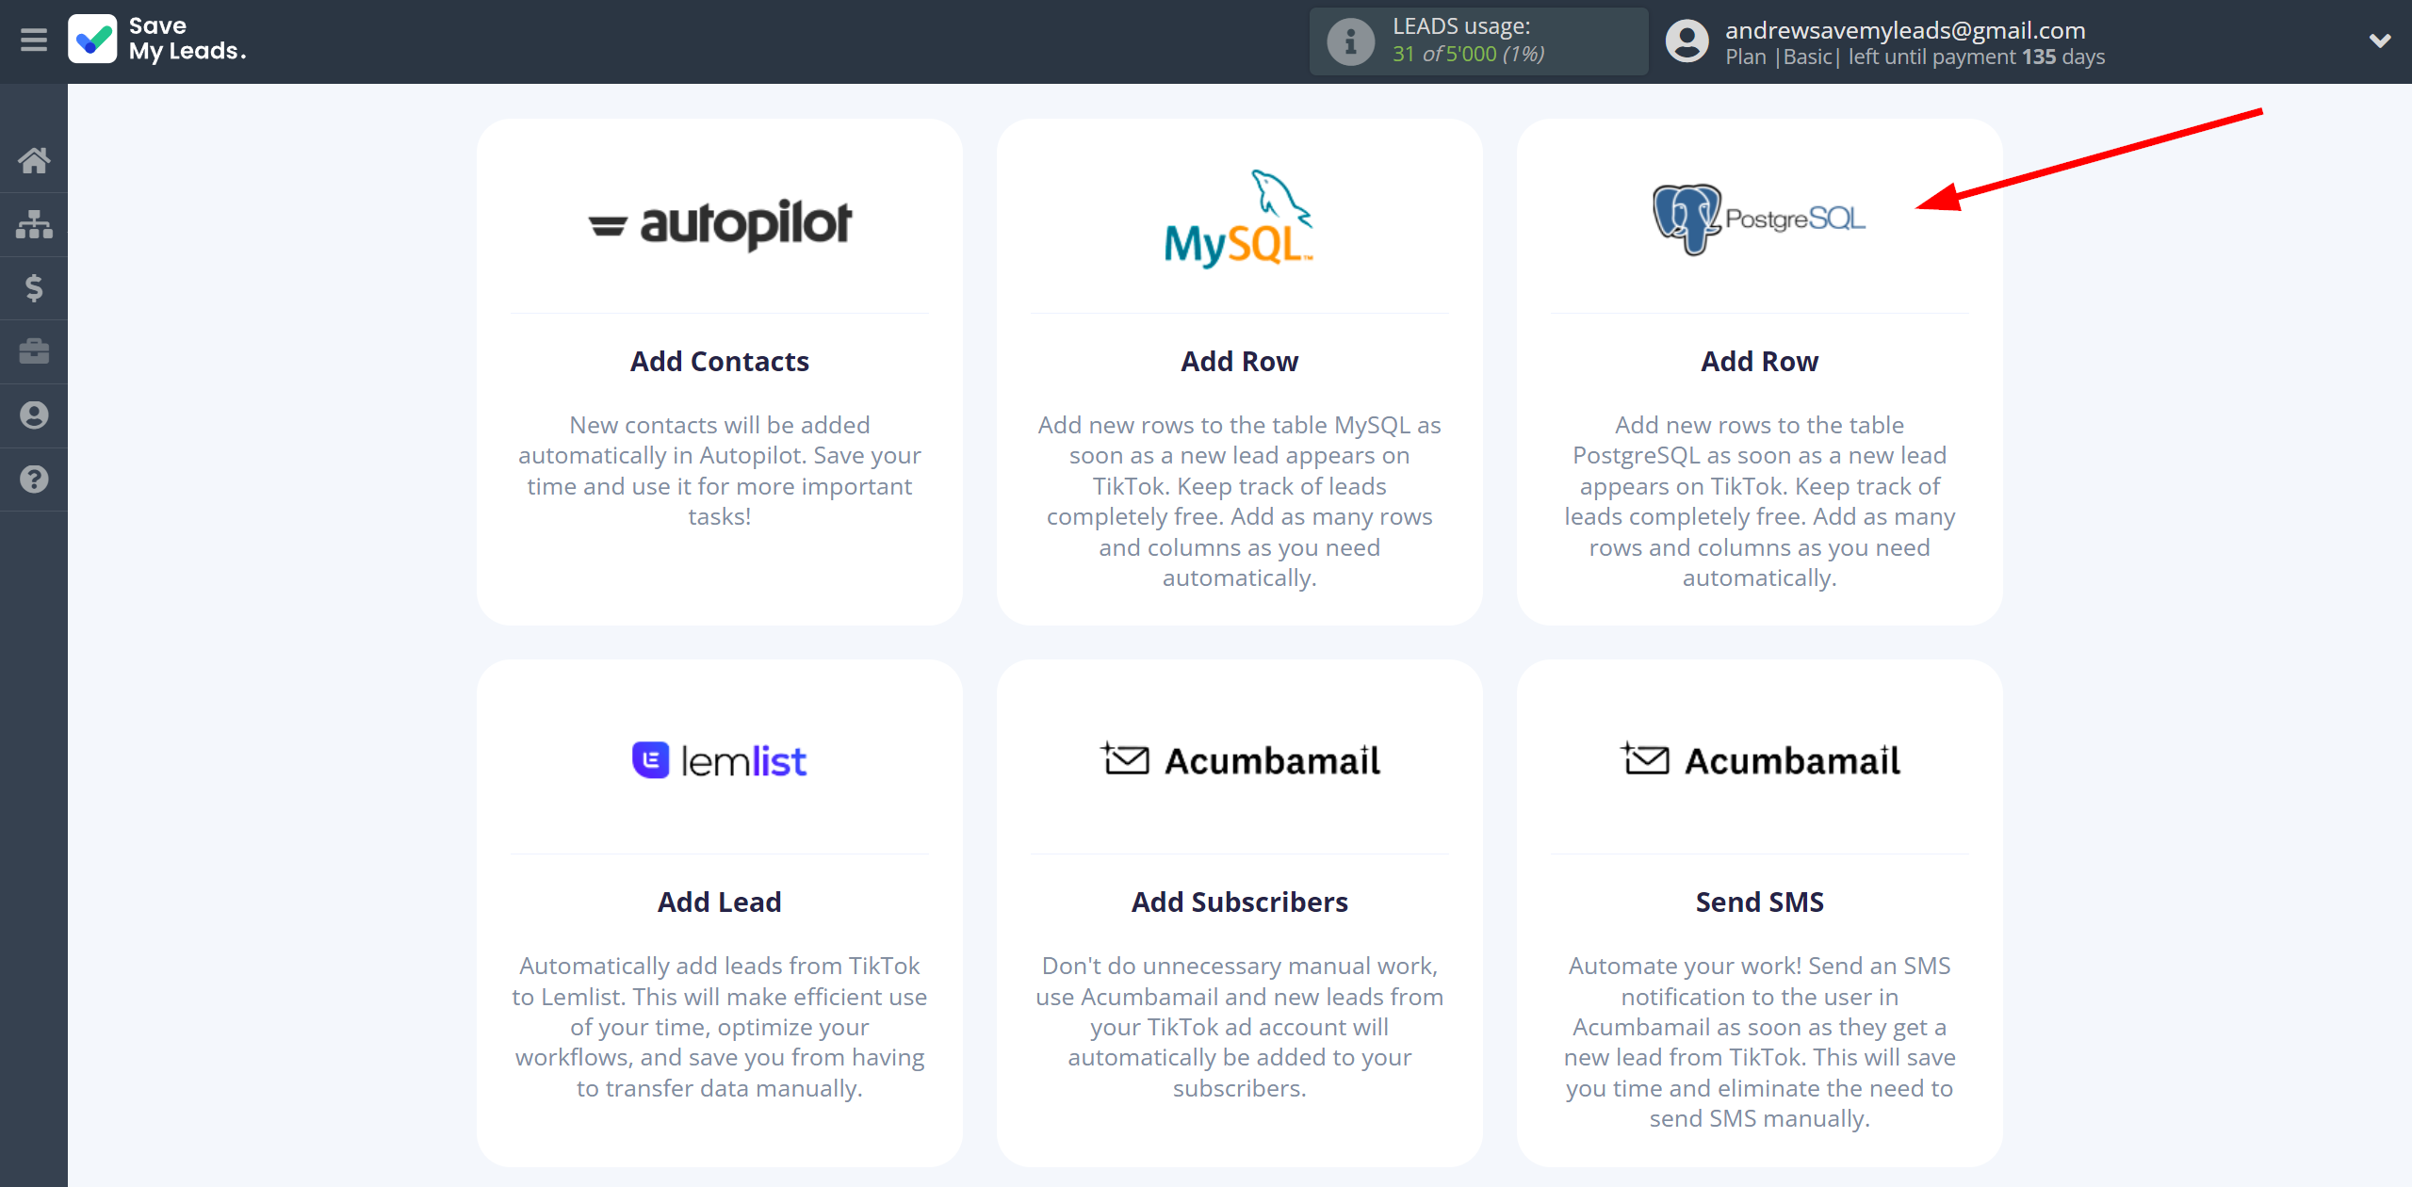Go to Home in sidebar
2412x1187 pixels.
[34, 160]
